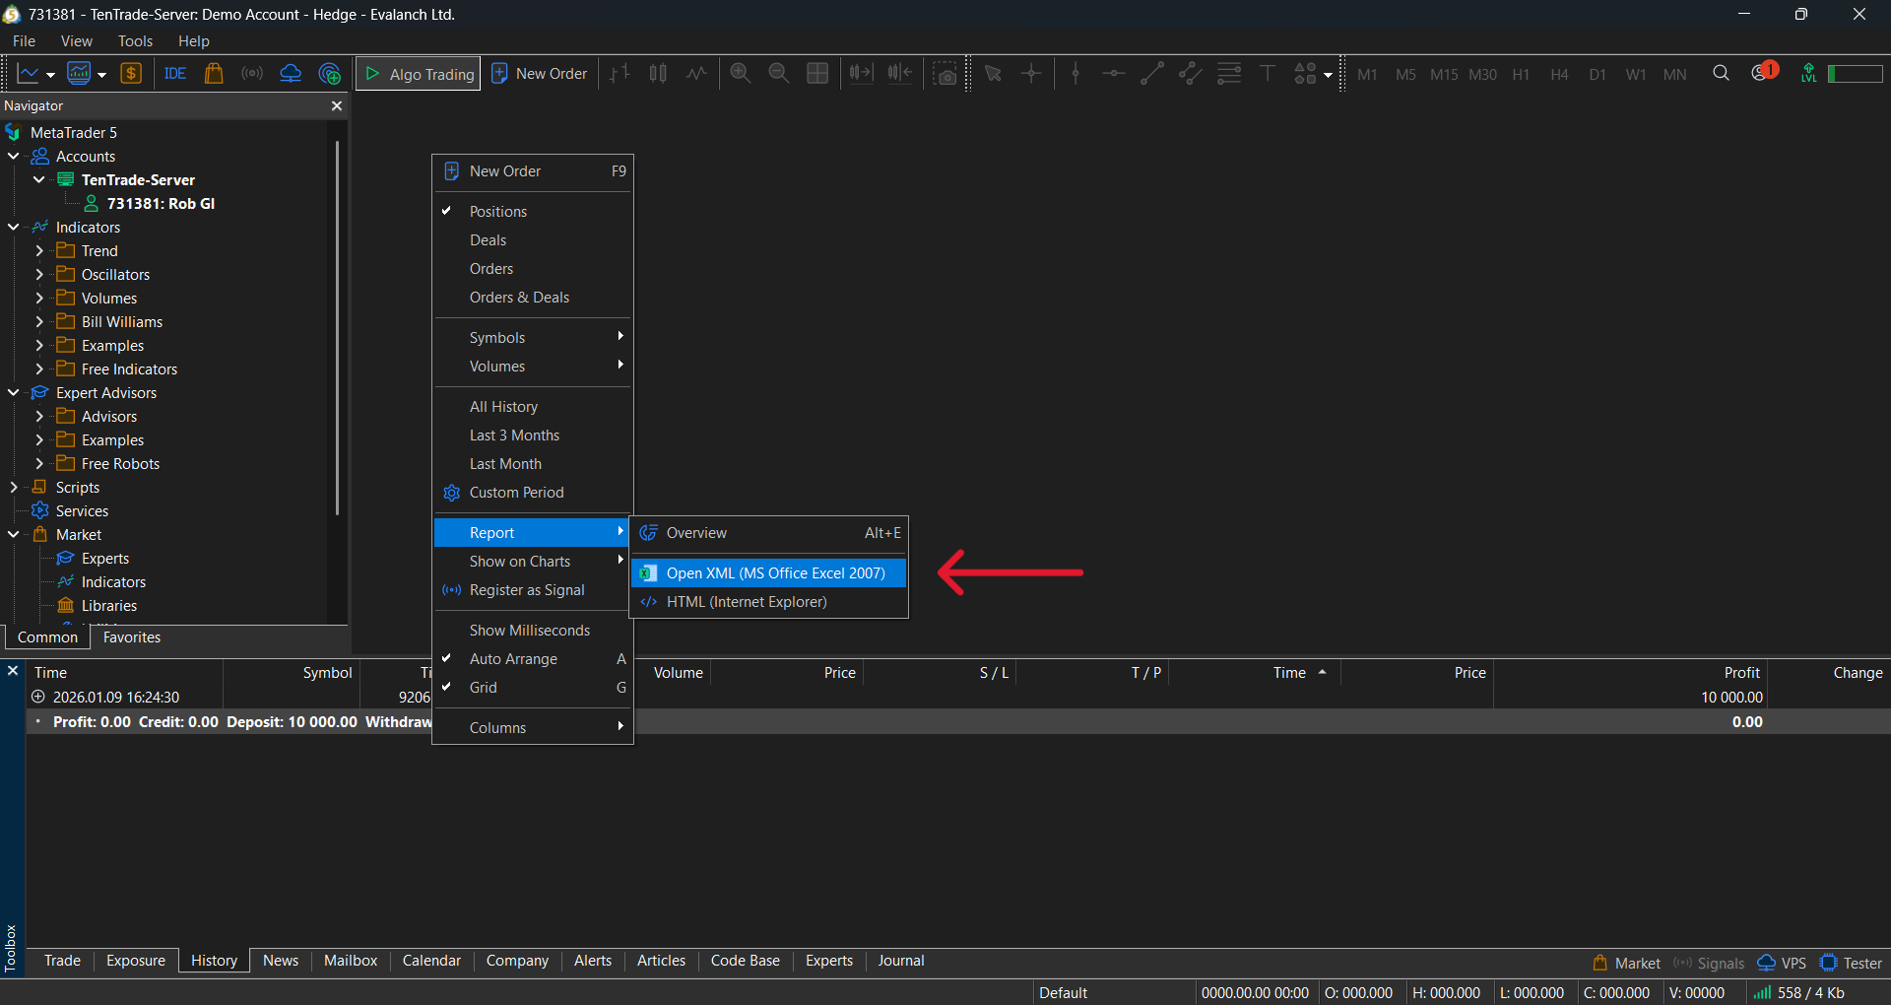Toggle Grid option in the context menu
This screenshot has height=1005, width=1891.
tap(533, 688)
